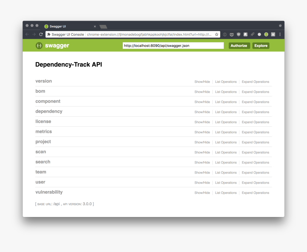Click Expand Operations for search

tap(255, 162)
